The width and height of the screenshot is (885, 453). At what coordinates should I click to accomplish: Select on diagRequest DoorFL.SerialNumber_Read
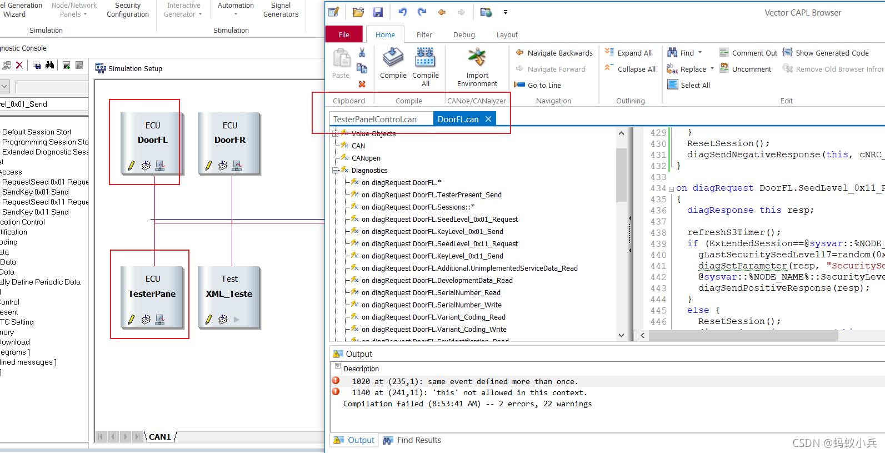(x=431, y=292)
